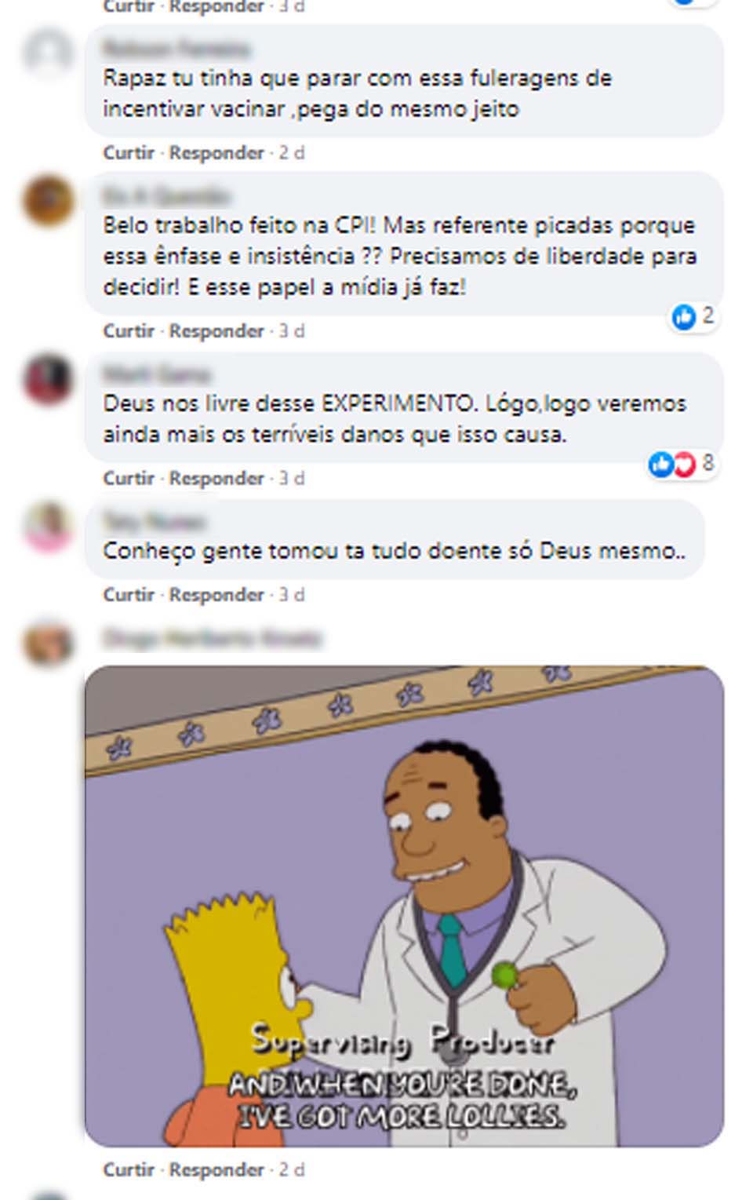The width and height of the screenshot is (753, 1200).
Task: Click Responder under the EXPERIMENTO comment
Action: [x=216, y=478]
